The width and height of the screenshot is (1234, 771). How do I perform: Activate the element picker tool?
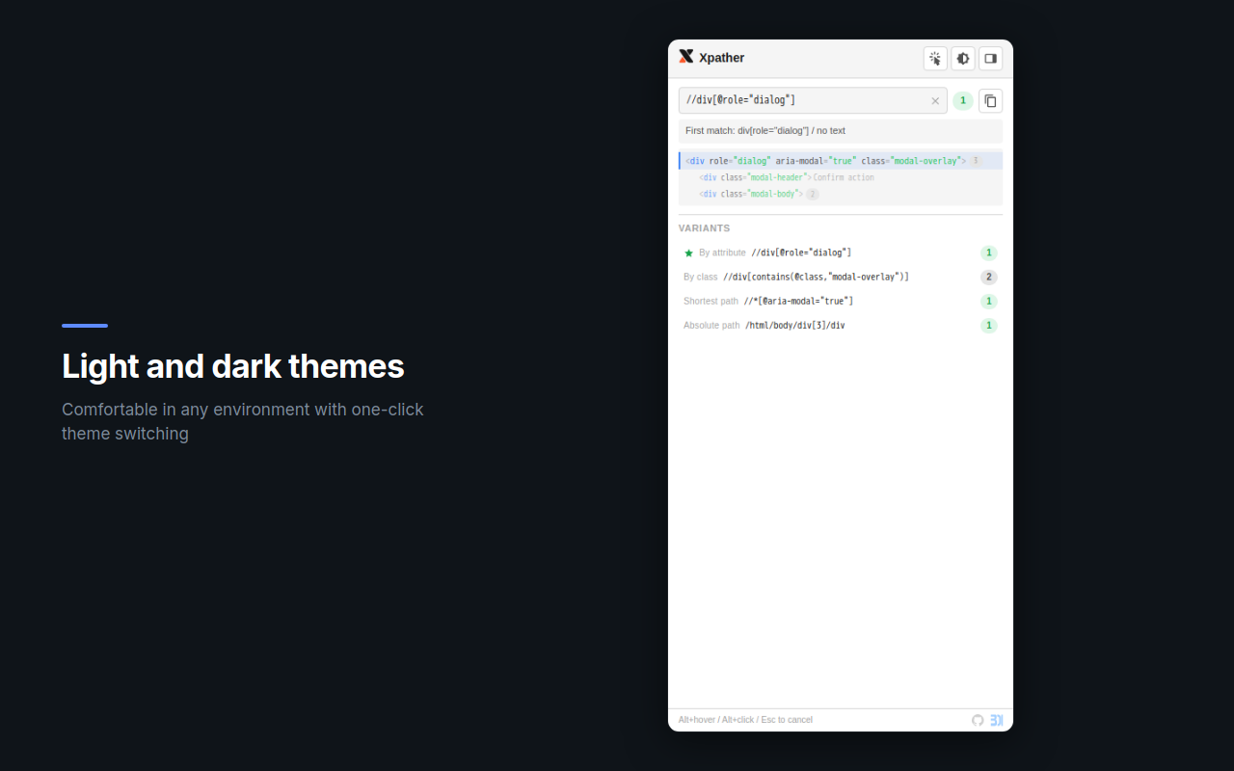pos(934,58)
